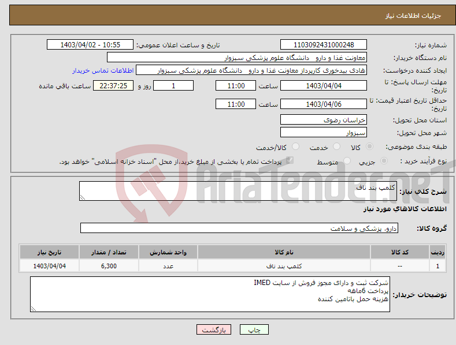Select the کالا radio button

click(x=370, y=147)
